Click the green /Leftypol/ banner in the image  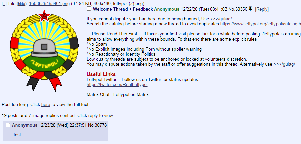tap(44, 63)
